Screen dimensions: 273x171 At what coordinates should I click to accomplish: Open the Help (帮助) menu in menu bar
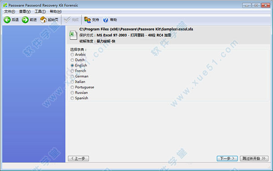tap(56, 11)
